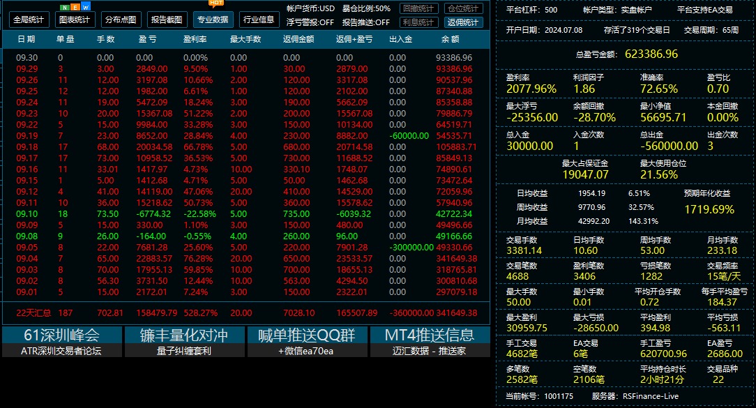Open the 行业信息 tab
756x408 pixels.
tap(259, 20)
